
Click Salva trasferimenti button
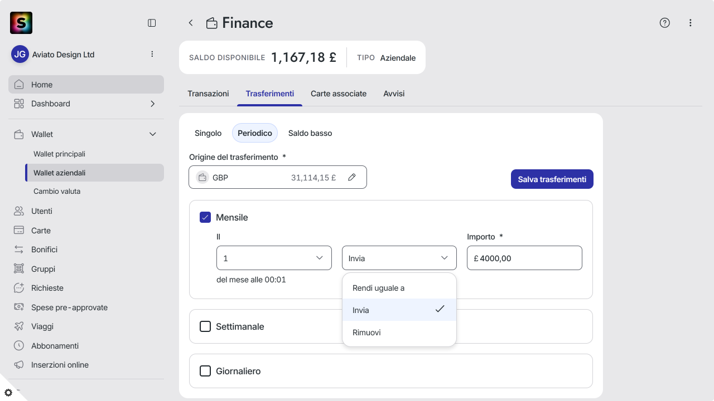tap(552, 179)
